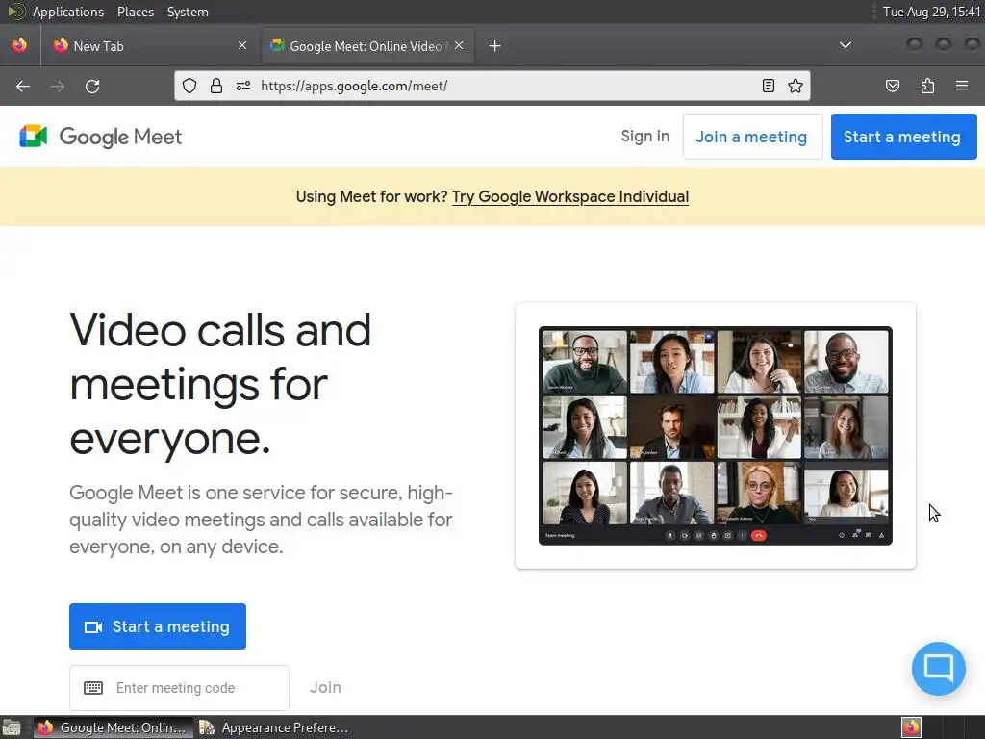Select the Google Meet browser tab
Viewport: 985px width, 739px height.
[367, 46]
